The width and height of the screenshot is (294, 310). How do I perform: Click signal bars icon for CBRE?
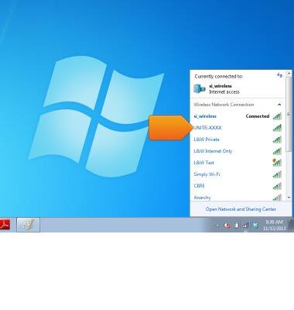pyautogui.click(x=277, y=186)
